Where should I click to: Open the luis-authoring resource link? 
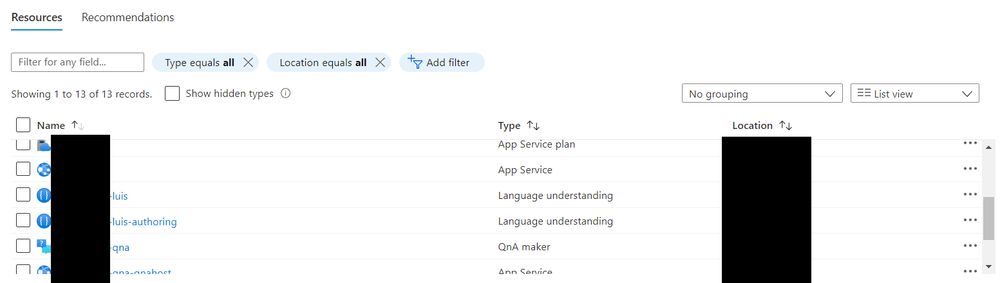(x=144, y=222)
